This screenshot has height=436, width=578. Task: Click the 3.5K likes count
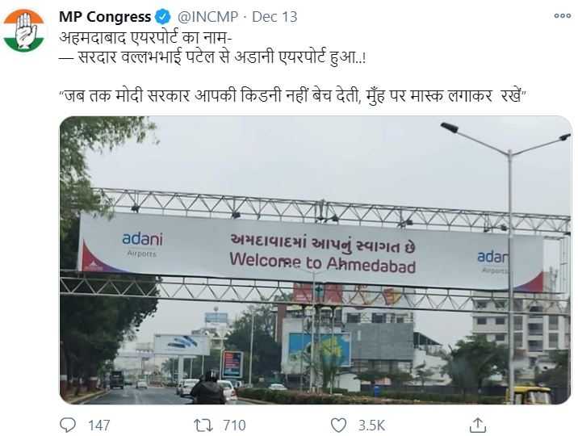(x=371, y=426)
